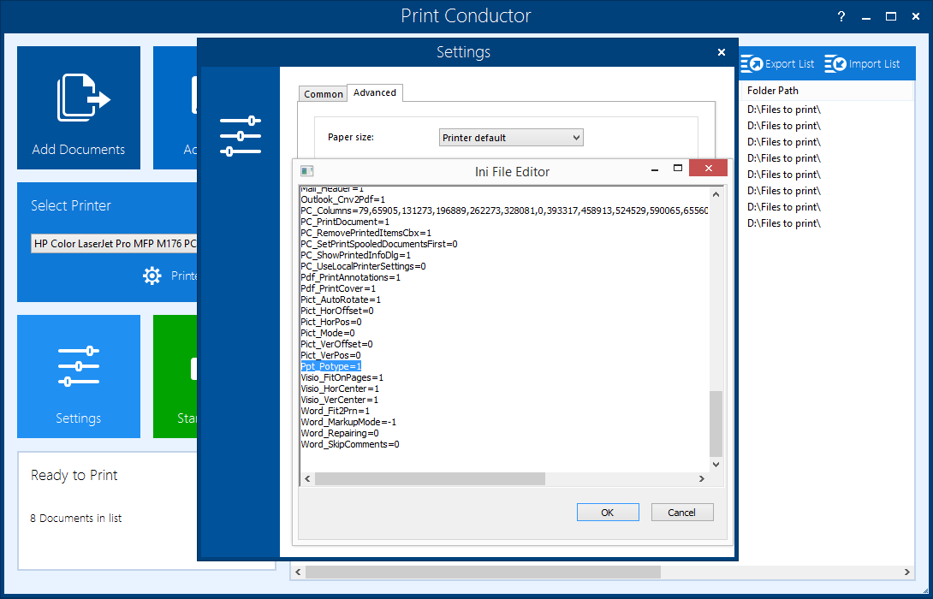Viewport: 933px width, 599px height.
Task: Close the Settings dialog
Action: tap(722, 52)
